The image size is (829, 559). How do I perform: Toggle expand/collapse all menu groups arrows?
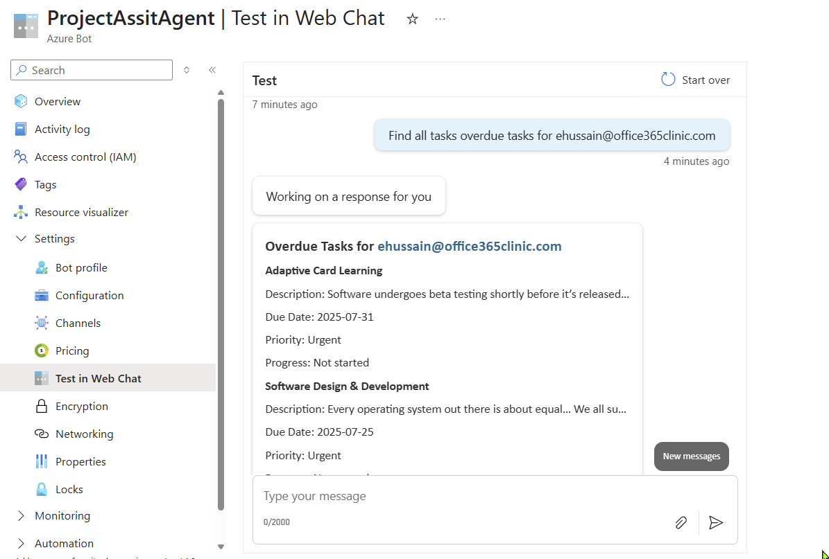coord(187,70)
